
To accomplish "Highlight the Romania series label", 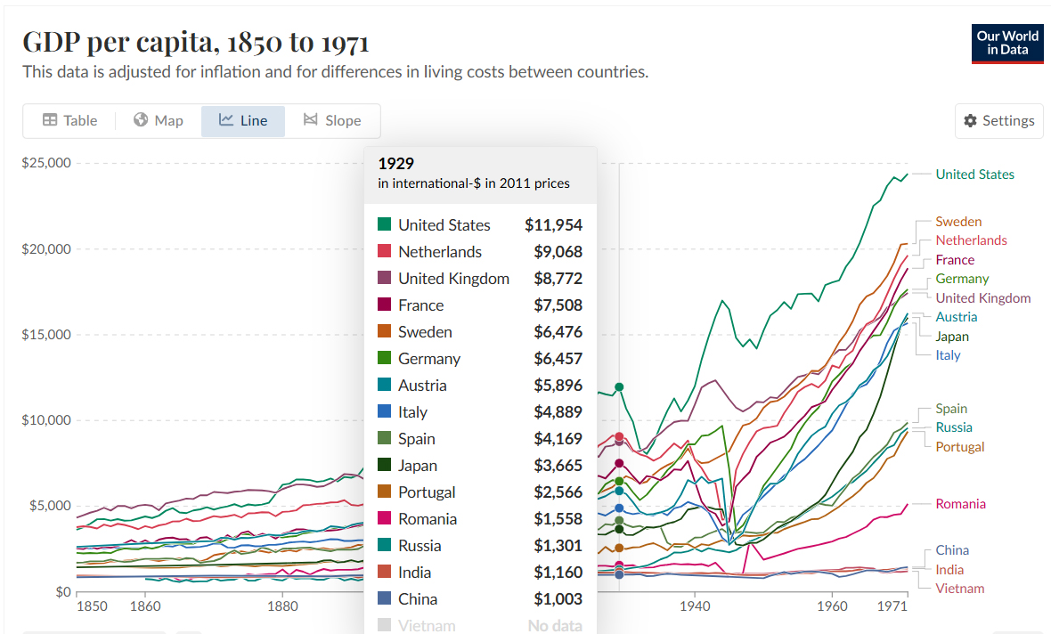I will pos(960,504).
